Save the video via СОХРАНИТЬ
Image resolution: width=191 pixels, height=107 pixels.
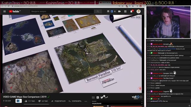tap(75, 101)
